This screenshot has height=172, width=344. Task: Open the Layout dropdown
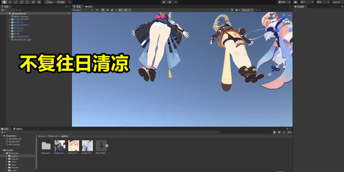coord(337,2)
